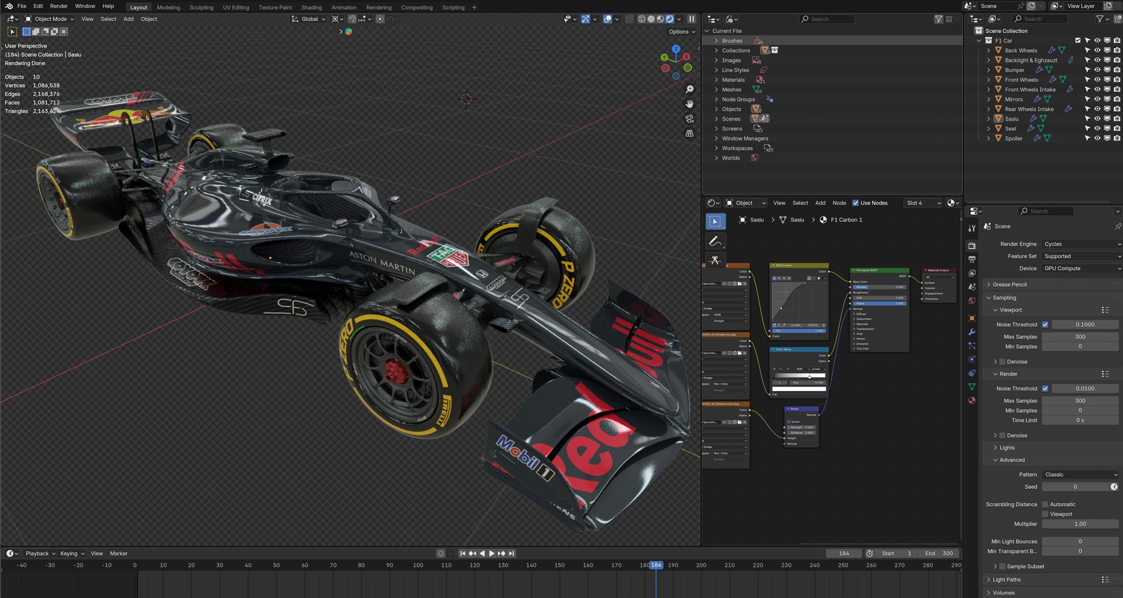Open the Render menu in top bar
The image size is (1123, 598).
coord(59,6)
